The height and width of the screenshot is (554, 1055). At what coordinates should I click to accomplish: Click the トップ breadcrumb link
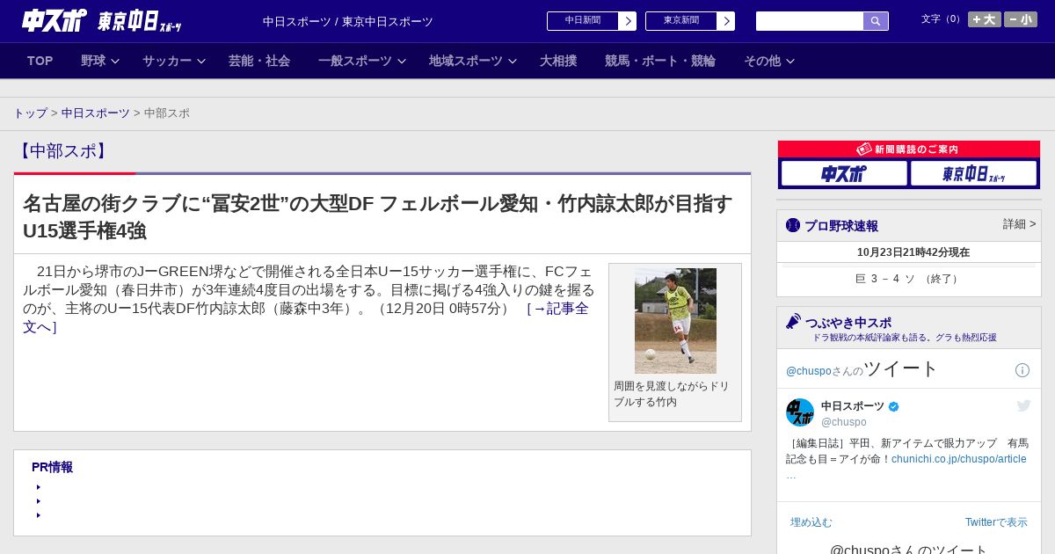tap(30, 113)
